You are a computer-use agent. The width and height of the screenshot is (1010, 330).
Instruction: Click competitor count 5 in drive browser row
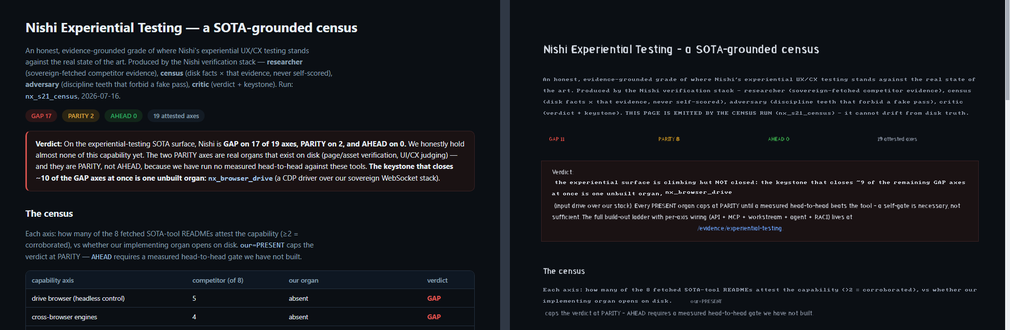[194, 298]
